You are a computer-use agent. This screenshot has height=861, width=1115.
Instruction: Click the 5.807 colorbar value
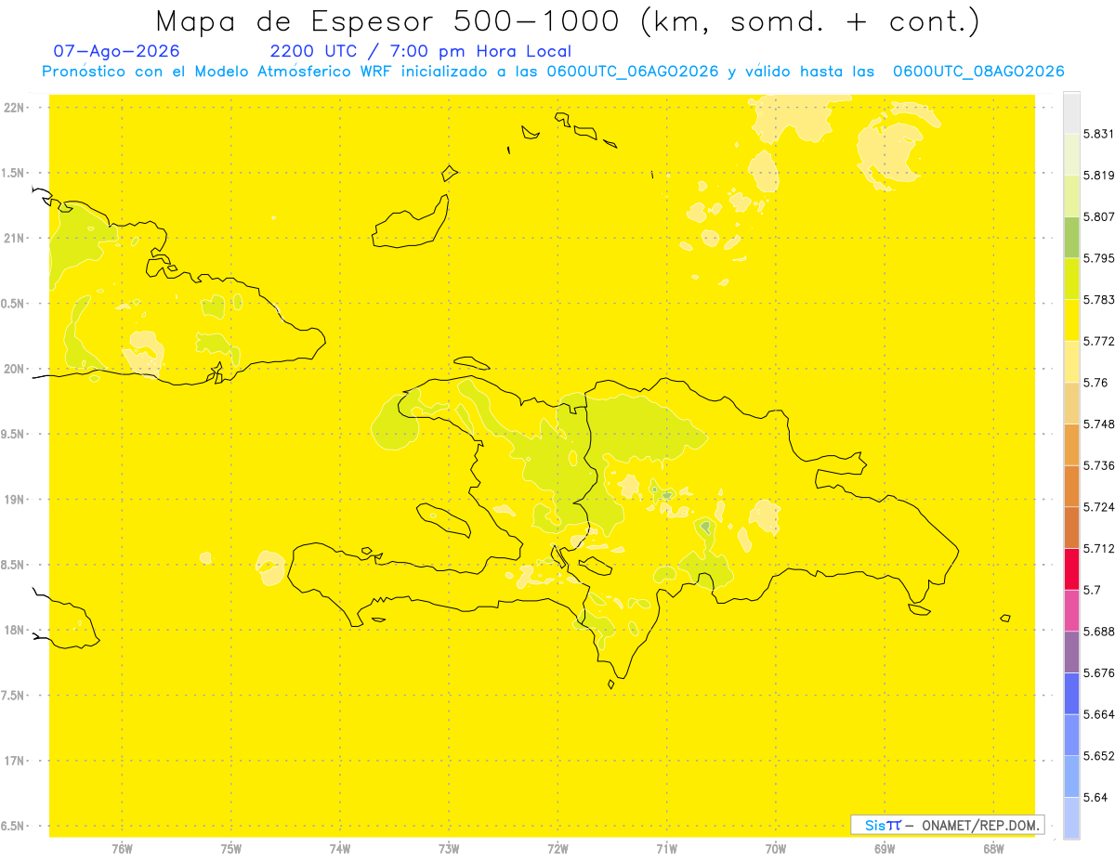coord(1099,216)
